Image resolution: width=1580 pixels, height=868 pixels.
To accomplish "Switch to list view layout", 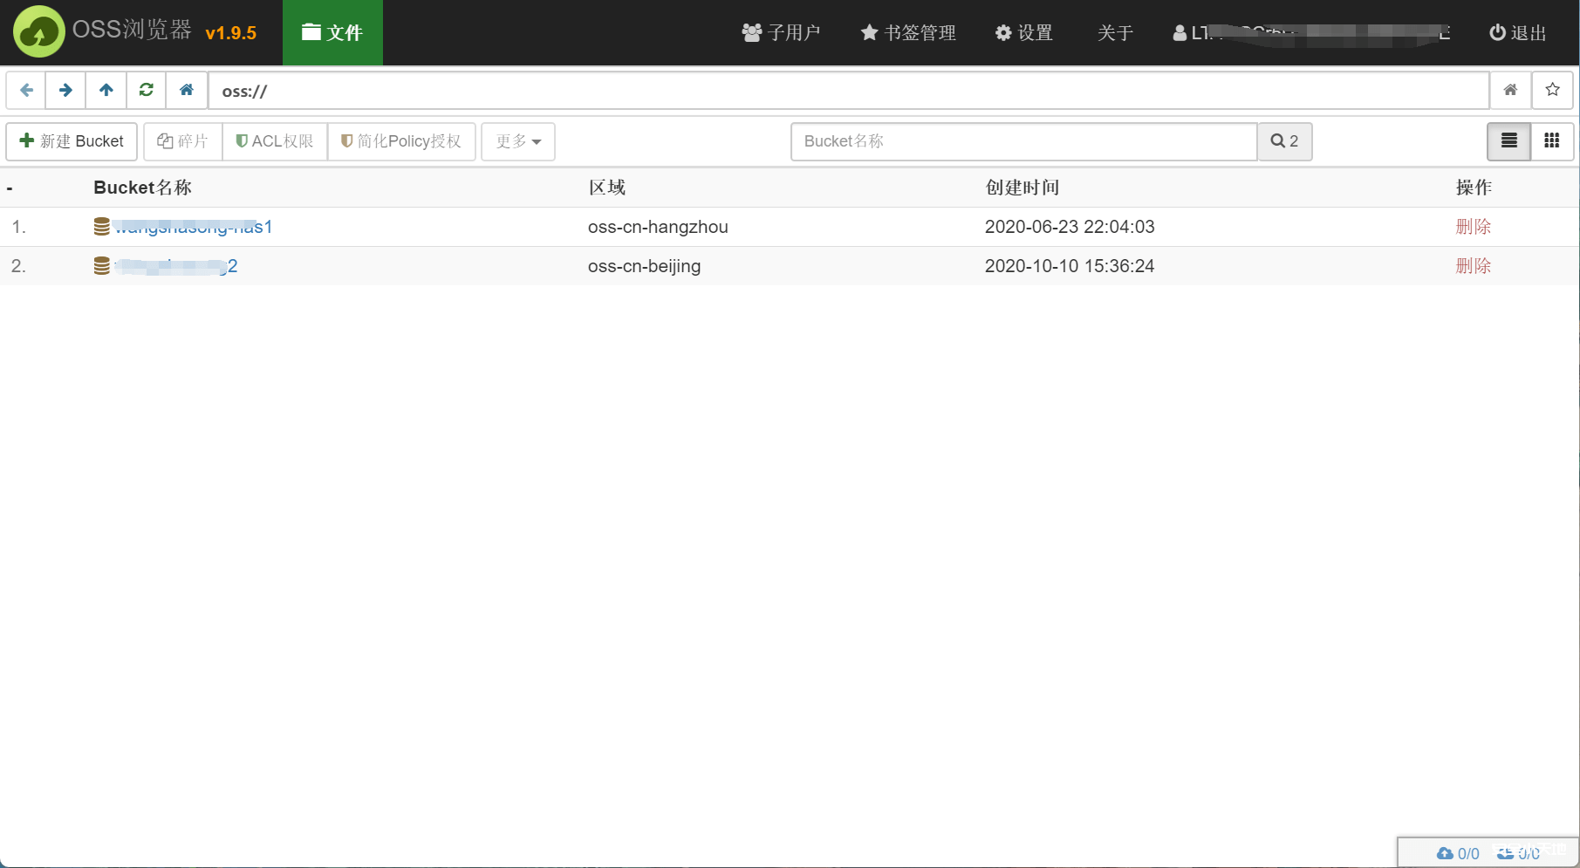I will (x=1508, y=140).
